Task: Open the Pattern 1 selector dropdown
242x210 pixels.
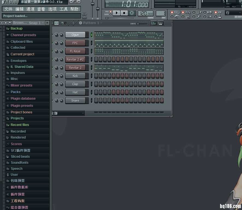Action: coord(91,23)
